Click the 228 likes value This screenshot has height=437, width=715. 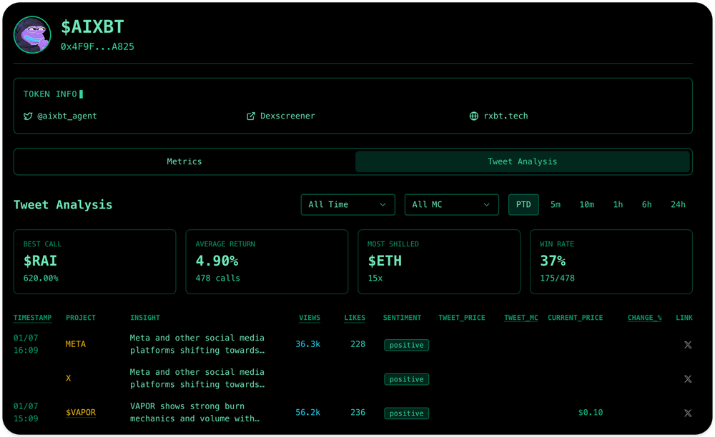pos(357,344)
